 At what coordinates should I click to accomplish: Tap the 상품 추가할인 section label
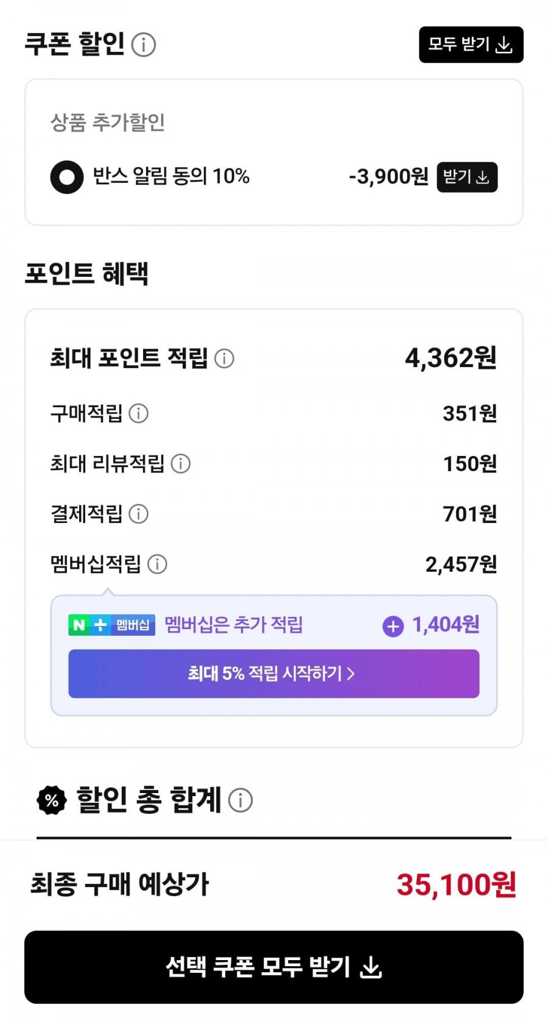[108, 123]
